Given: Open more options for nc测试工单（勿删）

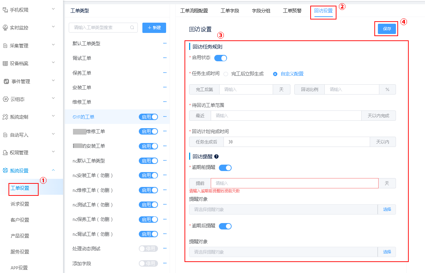Looking at the screenshot, I should pos(165,205).
